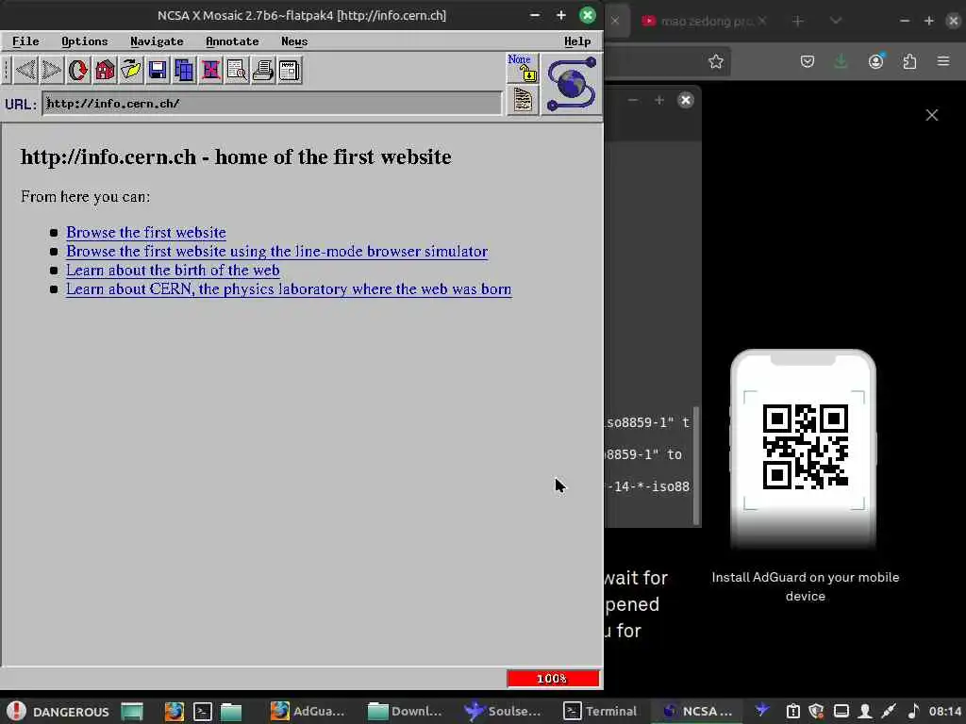Open the Firefox hamburger application menu
Image resolution: width=966 pixels, height=724 pixels.
[943, 61]
